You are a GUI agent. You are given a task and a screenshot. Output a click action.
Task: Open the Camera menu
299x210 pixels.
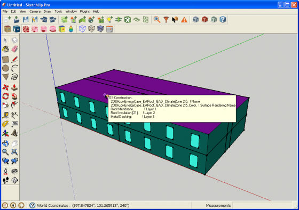[x=35, y=11]
